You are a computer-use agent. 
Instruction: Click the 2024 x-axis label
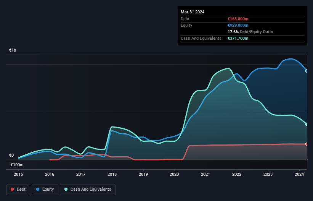[x=299, y=174]
